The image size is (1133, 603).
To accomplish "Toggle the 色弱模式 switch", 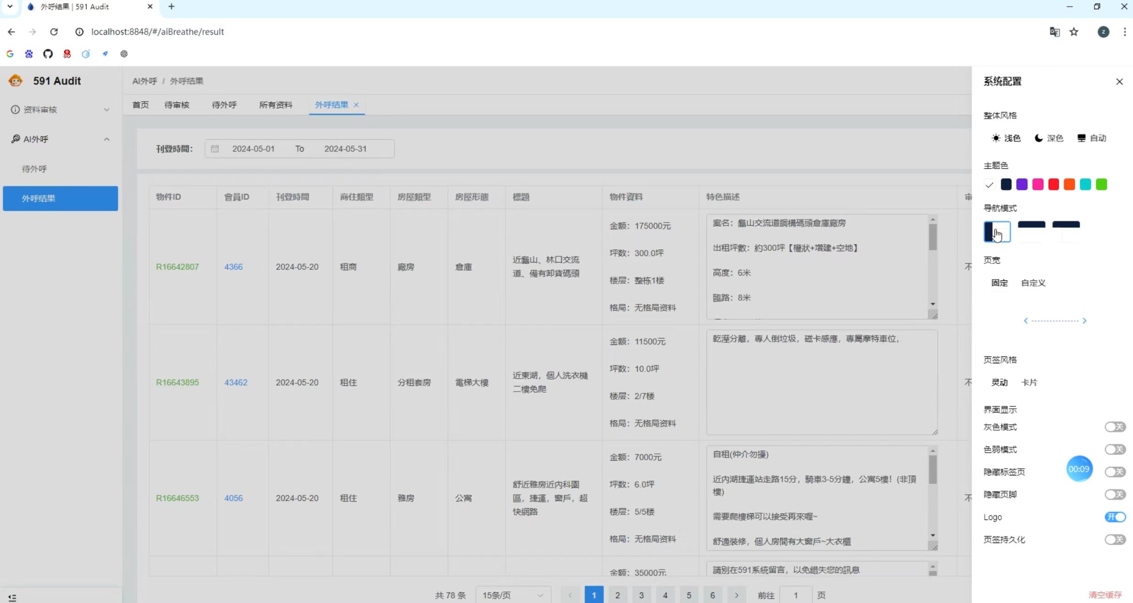I will coord(1115,450).
